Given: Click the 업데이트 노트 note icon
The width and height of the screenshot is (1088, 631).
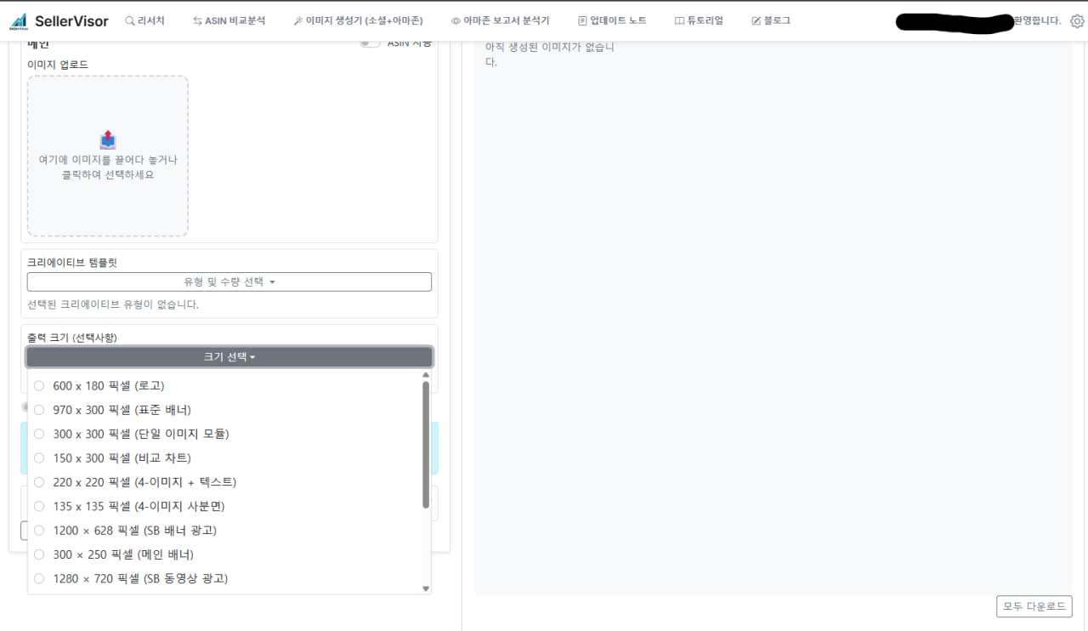Looking at the screenshot, I should click(x=582, y=20).
